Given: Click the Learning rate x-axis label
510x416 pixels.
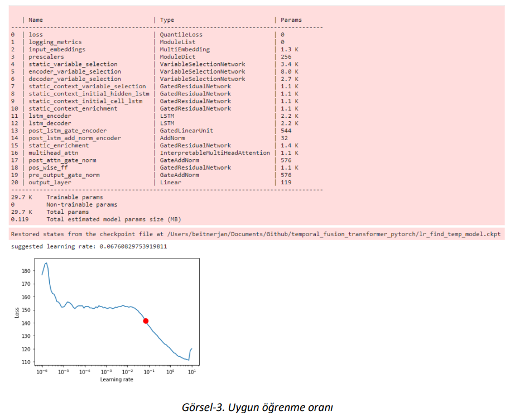Looking at the screenshot, I should click(117, 380).
